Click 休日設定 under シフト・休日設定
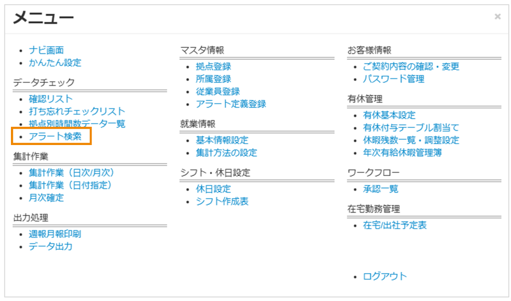Screen dimensions: 511x301 214,188
